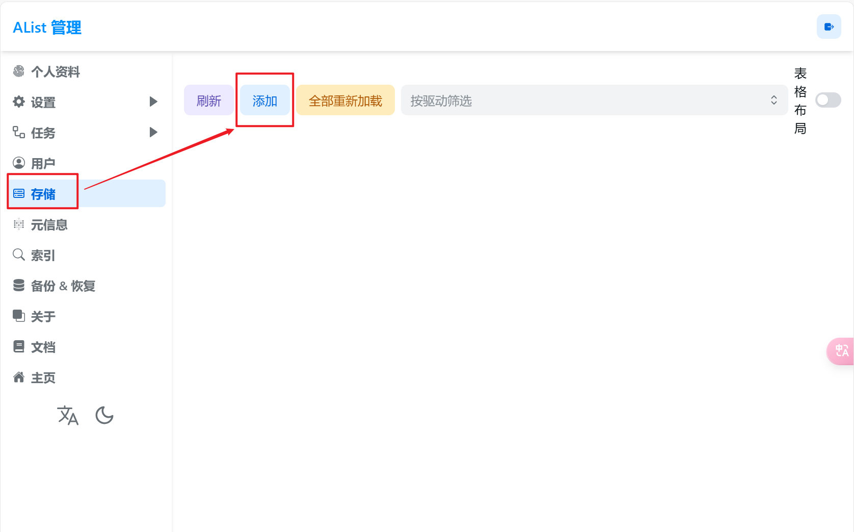The height and width of the screenshot is (532, 854).
Task: Click the database icon beside 备份 & 恢复
Action: click(19, 286)
